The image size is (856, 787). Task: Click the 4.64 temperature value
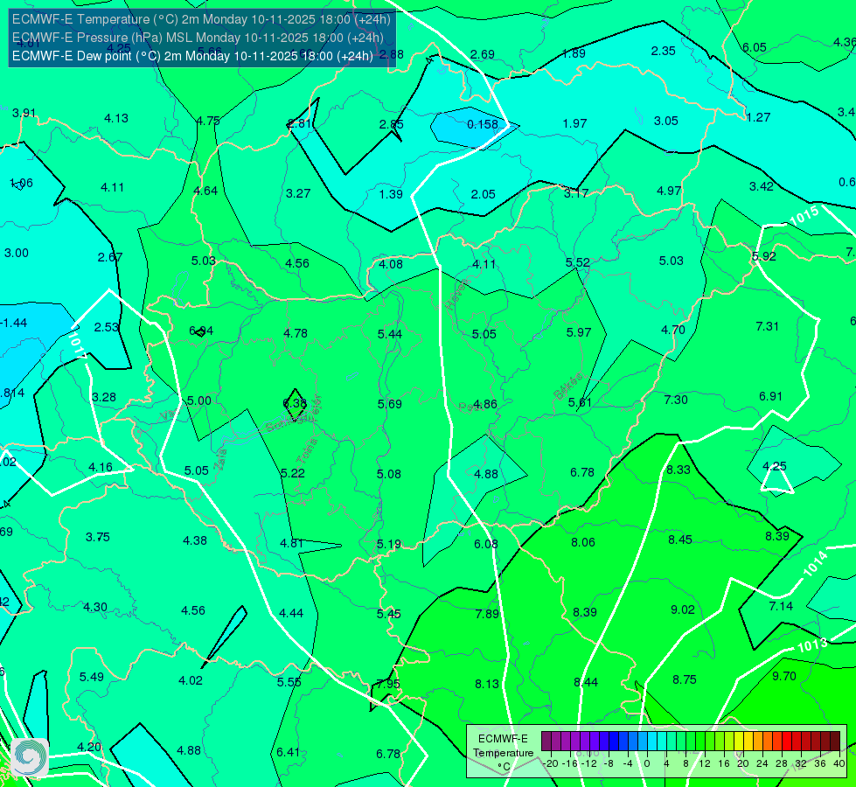coord(205,191)
